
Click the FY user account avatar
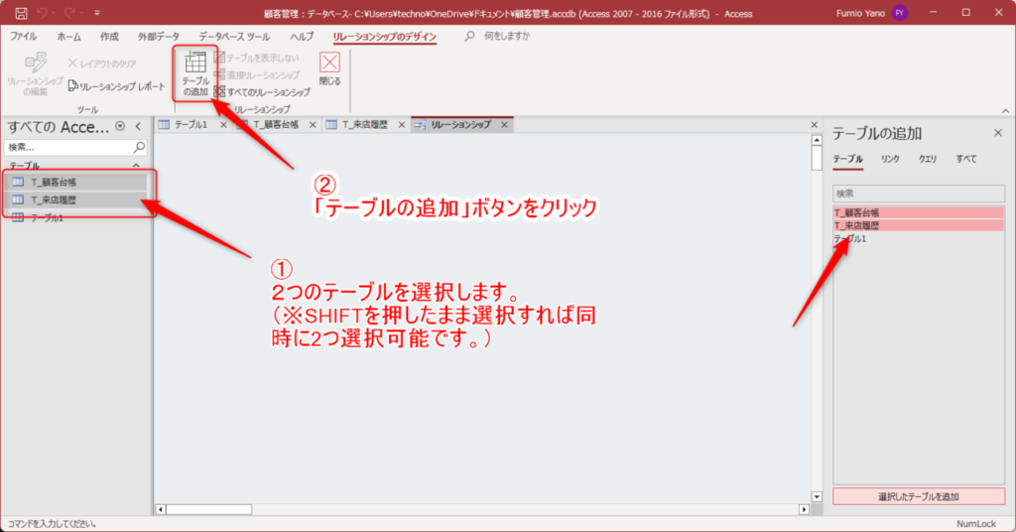[x=899, y=13]
